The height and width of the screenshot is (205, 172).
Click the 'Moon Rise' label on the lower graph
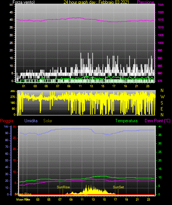[24, 194]
